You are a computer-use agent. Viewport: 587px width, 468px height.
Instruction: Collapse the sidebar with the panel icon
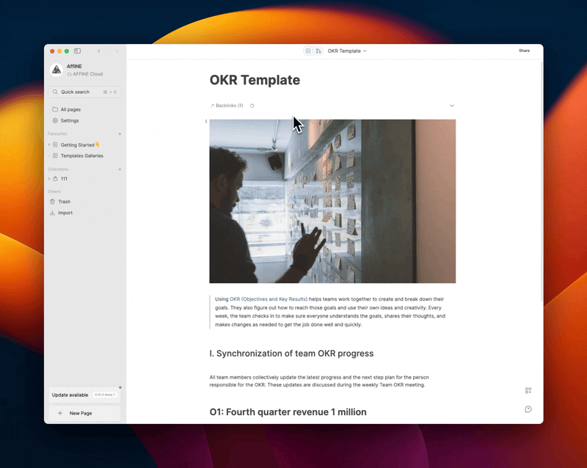[78, 51]
